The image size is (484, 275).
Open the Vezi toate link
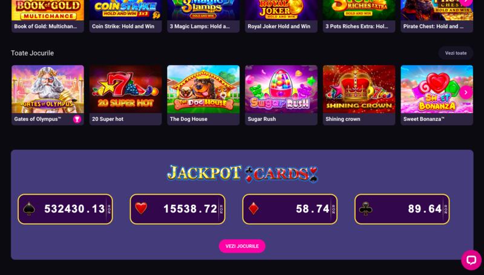[x=456, y=53]
